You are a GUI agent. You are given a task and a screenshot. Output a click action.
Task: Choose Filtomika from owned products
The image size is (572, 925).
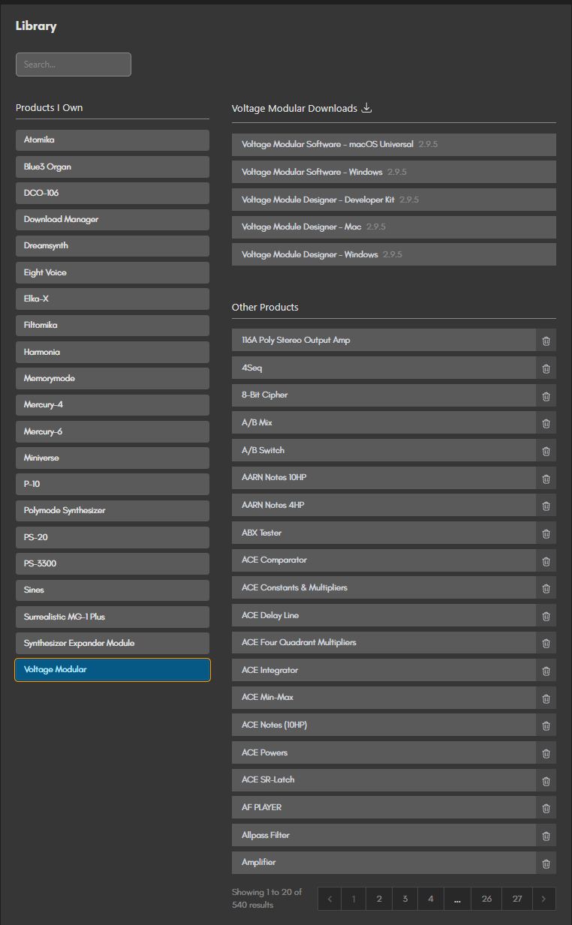[x=113, y=326]
